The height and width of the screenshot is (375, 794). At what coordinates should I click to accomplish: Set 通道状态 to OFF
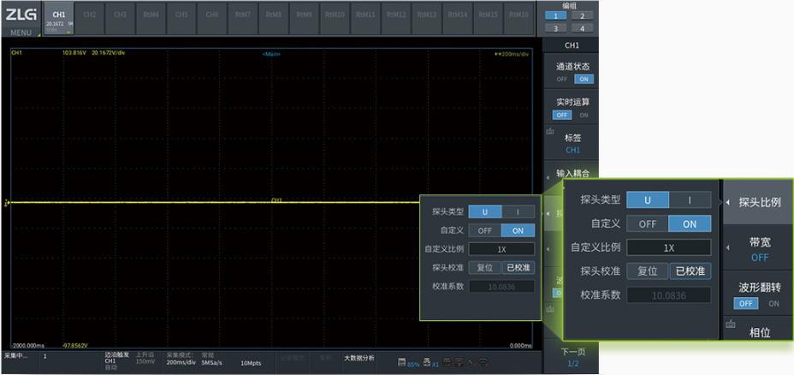[x=562, y=79]
